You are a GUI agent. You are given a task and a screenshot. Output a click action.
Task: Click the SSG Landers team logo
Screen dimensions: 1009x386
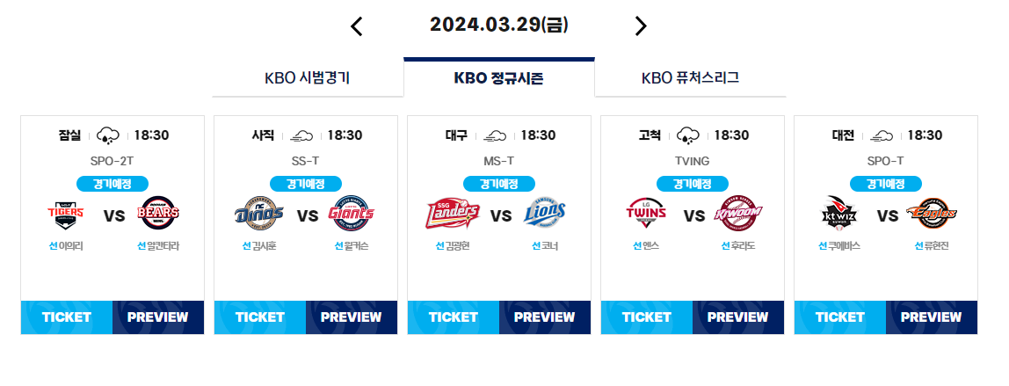click(453, 214)
